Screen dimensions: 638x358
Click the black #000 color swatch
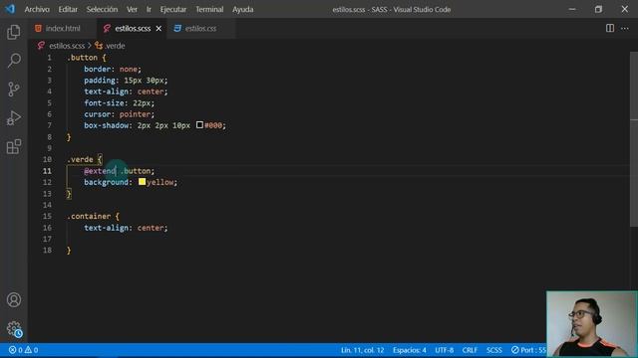199,125
